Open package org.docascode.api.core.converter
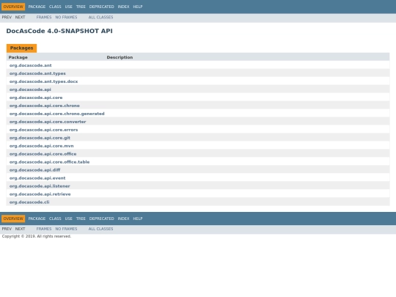 48,122
